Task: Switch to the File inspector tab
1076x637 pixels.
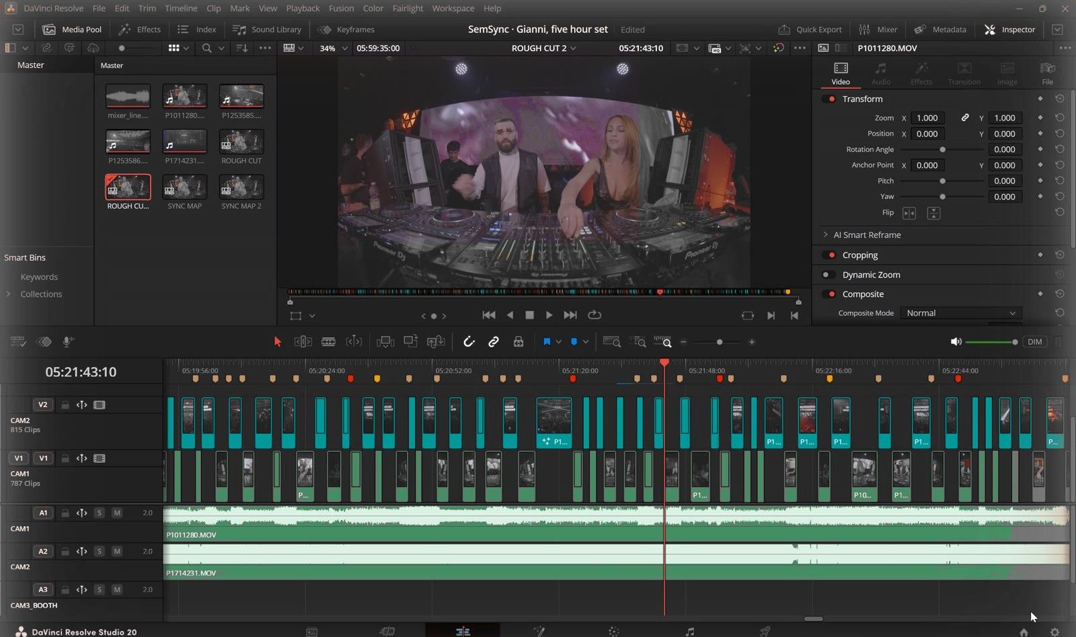Action: [x=1047, y=73]
